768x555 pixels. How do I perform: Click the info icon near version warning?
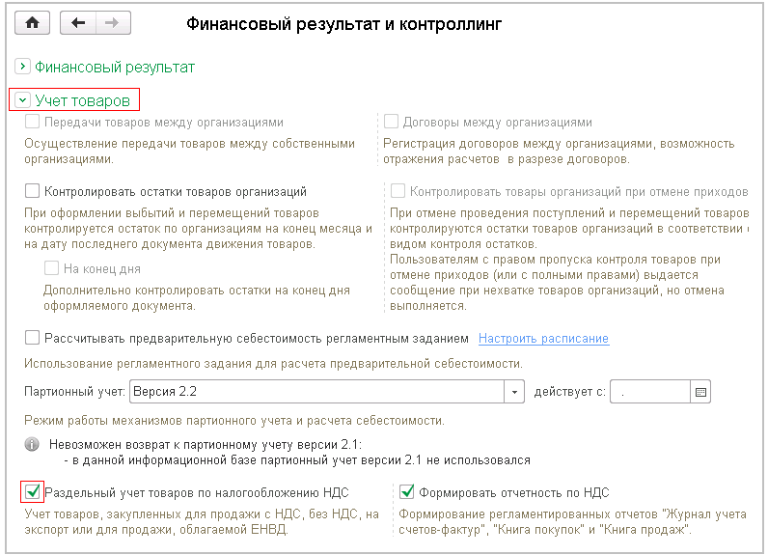(32, 445)
